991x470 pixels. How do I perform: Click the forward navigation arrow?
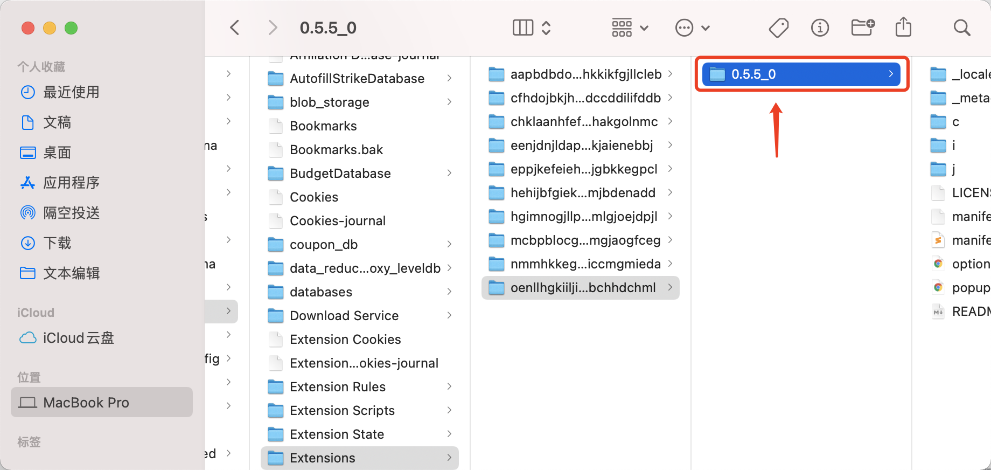point(273,27)
